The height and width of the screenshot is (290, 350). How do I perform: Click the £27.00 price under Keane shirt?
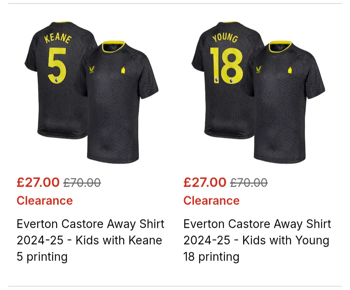click(x=38, y=182)
